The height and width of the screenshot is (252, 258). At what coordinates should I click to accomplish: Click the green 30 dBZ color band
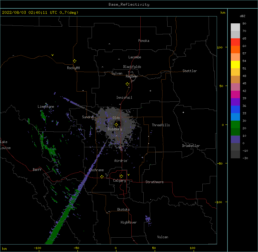[x=235, y=125]
